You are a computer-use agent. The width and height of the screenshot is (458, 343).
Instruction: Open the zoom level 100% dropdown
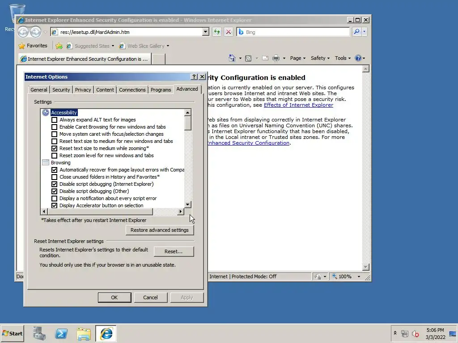tap(359, 276)
